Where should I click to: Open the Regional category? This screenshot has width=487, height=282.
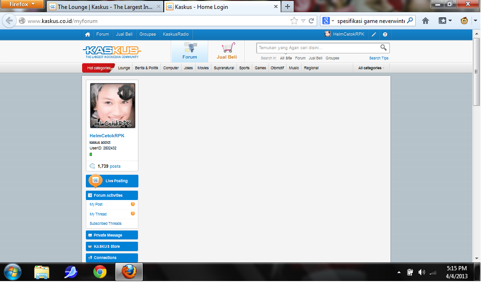tap(311, 68)
